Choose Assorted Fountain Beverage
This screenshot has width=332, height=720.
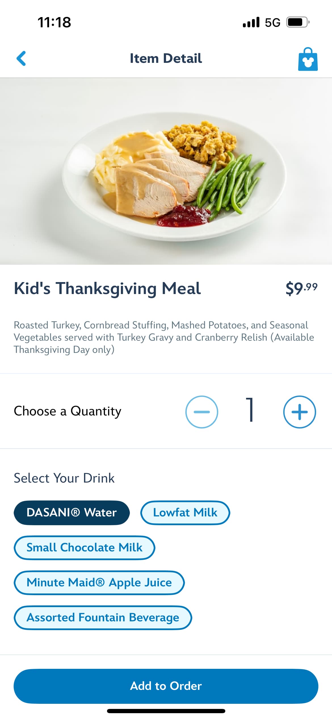point(103,618)
